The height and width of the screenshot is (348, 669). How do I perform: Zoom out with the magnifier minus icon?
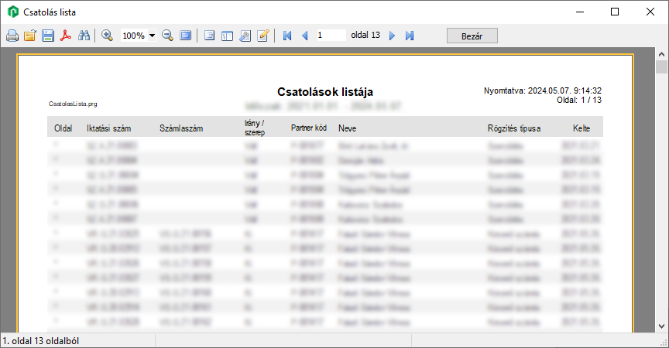click(167, 36)
